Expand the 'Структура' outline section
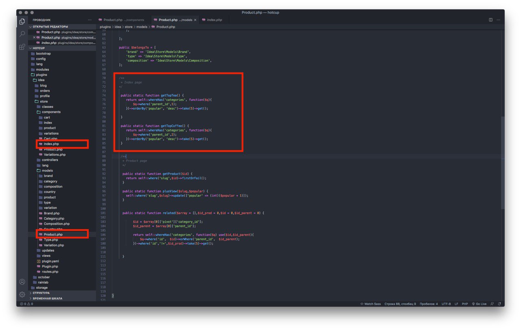521x330 pixels. tap(62, 293)
